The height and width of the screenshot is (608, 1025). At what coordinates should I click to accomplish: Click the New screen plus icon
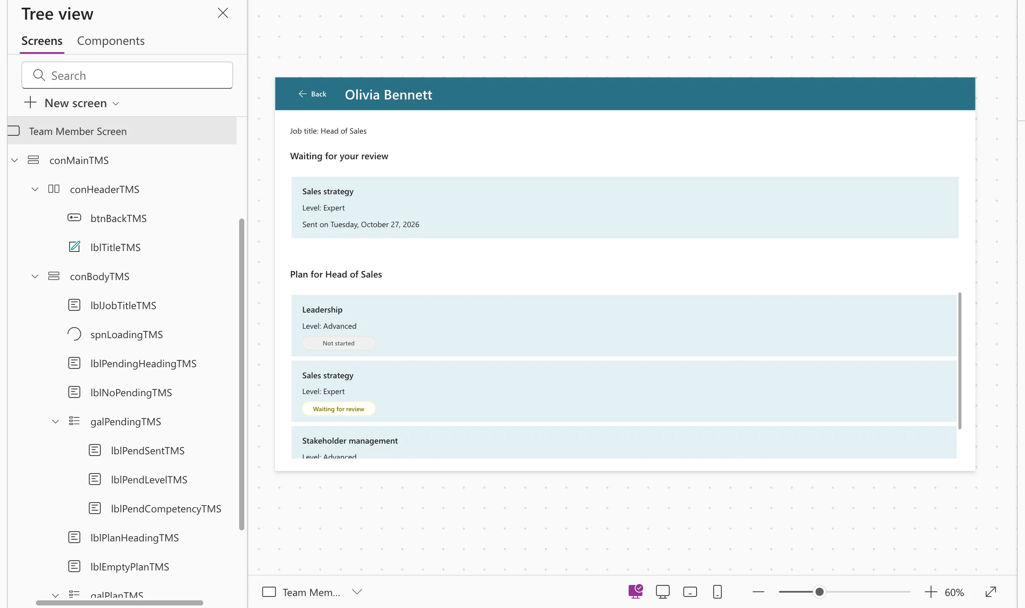(30, 102)
